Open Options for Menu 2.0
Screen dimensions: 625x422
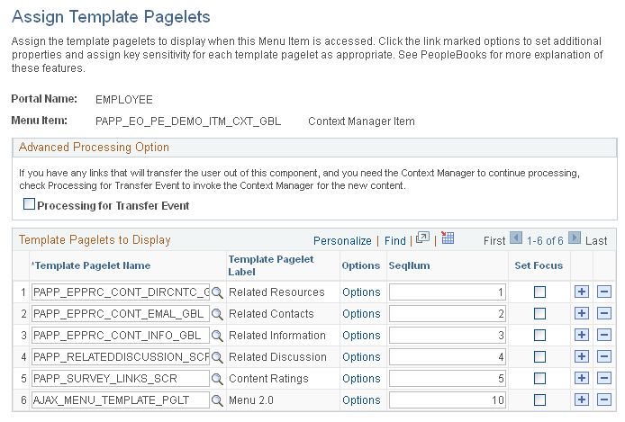click(361, 400)
